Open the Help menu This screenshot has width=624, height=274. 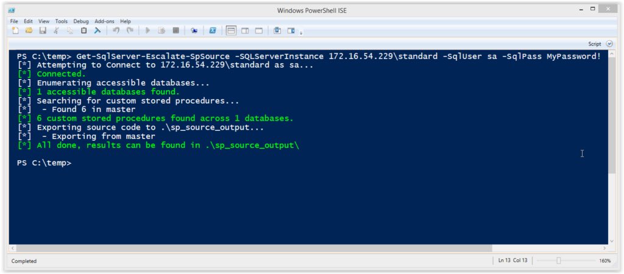click(126, 21)
